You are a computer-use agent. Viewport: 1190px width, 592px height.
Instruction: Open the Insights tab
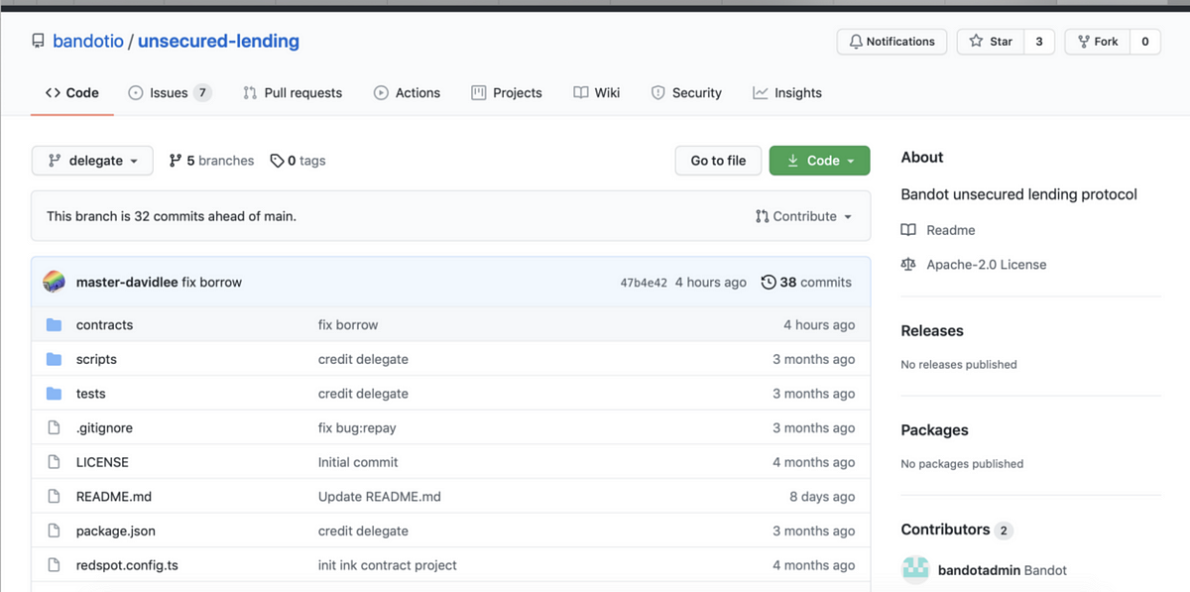pyautogui.click(x=787, y=92)
